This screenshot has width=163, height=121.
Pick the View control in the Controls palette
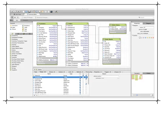(25, 31)
